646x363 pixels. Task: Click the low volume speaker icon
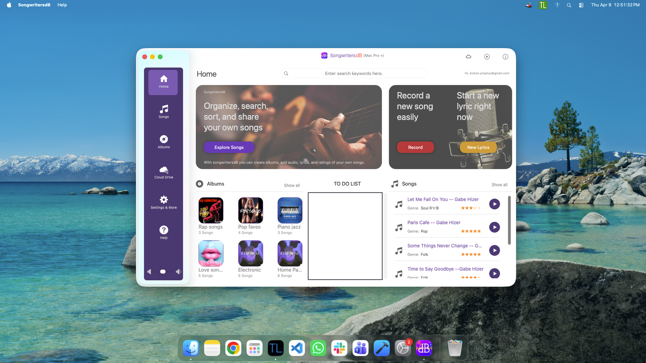click(150, 271)
